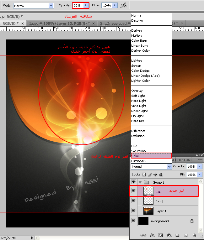Enable airbrush mode icon in options bar
Screen dimensions: 204x240
pos(123,6)
